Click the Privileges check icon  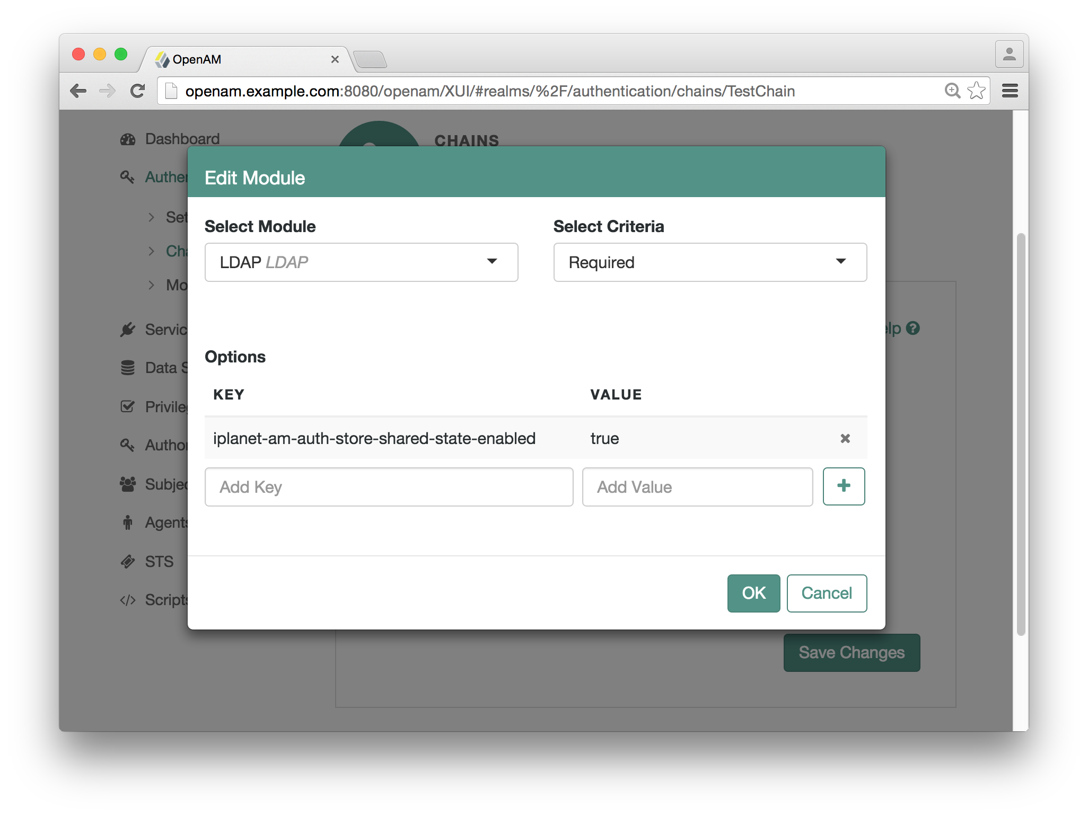[x=127, y=406]
